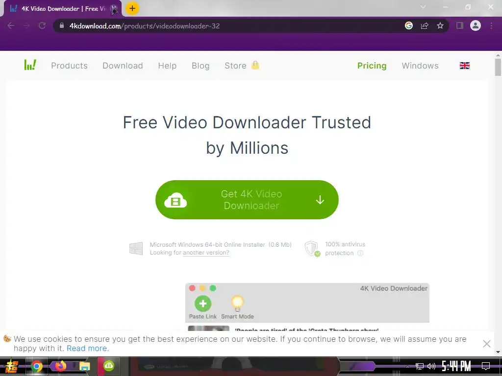Open the Download menu item
Viewport: 502px width, 376px height.
point(123,66)
